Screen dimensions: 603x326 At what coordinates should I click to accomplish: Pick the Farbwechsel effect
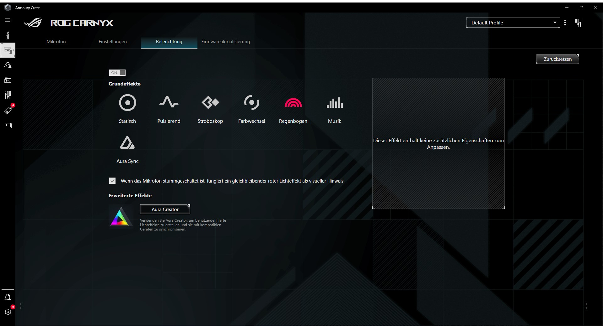coord(251,103)
